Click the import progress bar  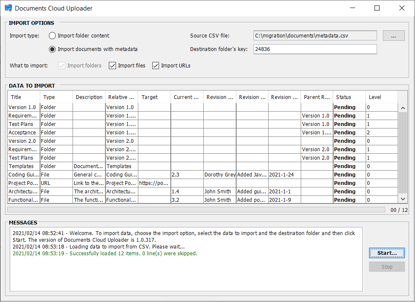pos(196,209)
